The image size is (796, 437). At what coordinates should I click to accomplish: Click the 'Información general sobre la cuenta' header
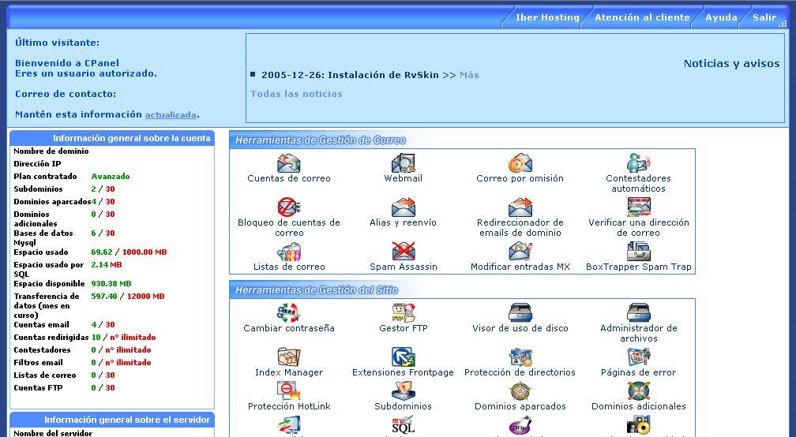pos(112,138)
